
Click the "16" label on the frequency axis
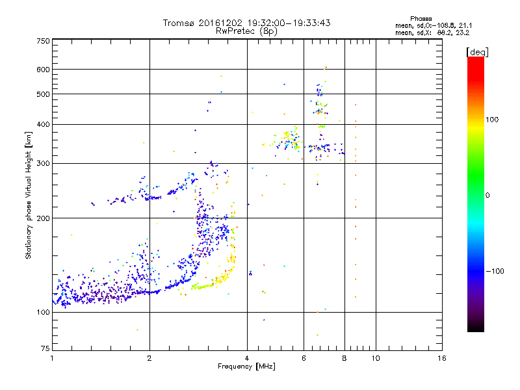tap(442, 358)
